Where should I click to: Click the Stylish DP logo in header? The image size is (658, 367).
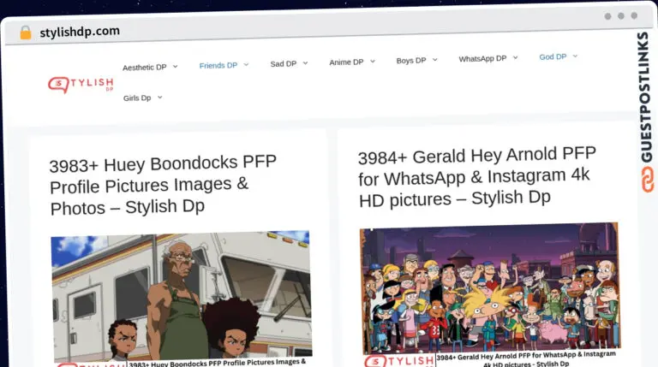coord(81,84)
